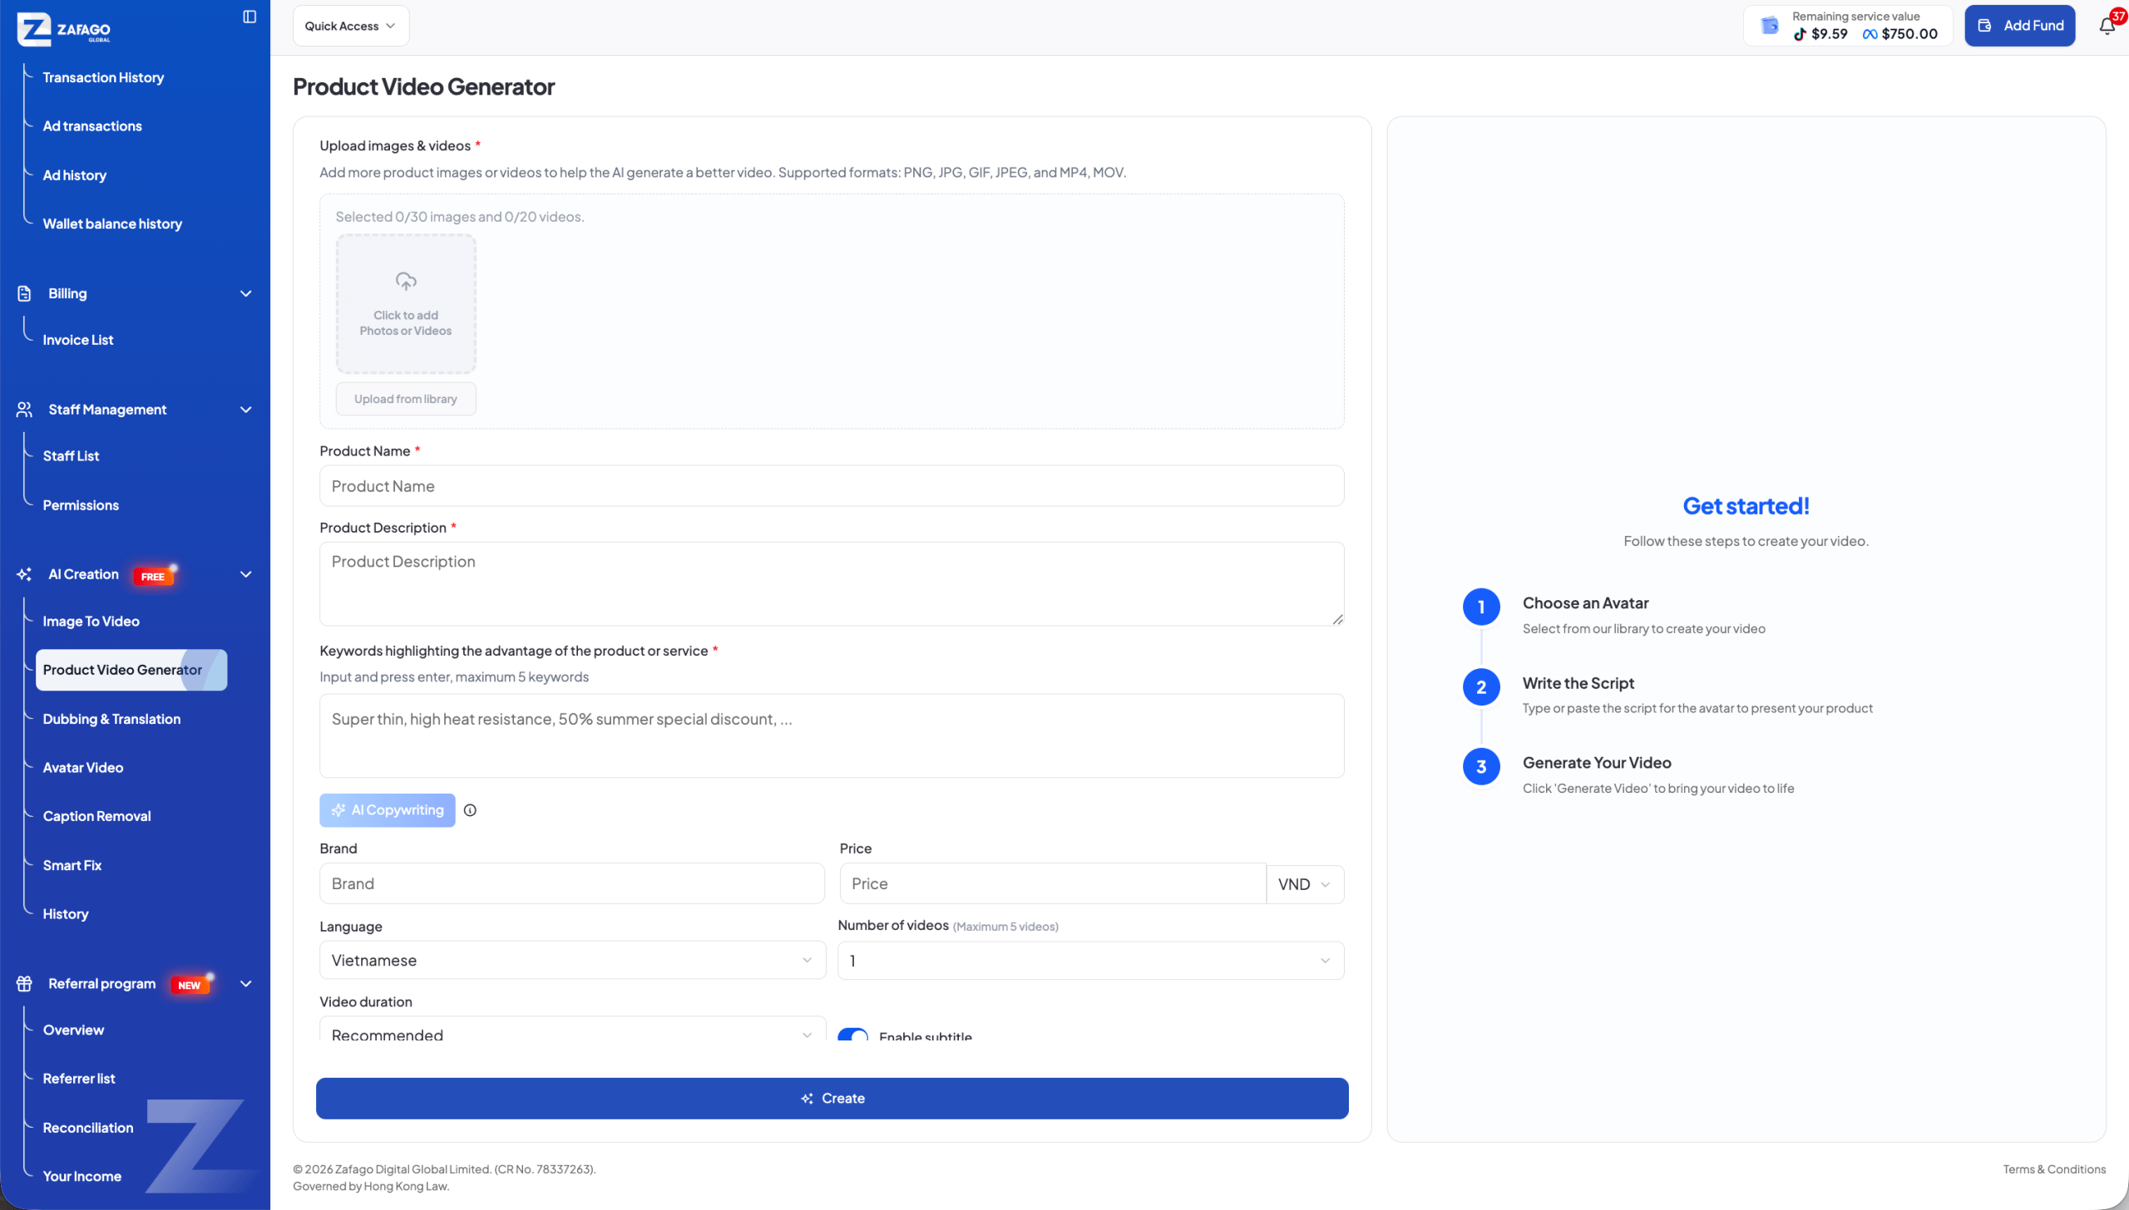
Task: Click the Product Description text area
Action: 832,584
